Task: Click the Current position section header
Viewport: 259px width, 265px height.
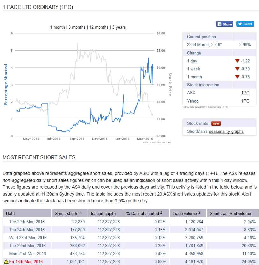Action: (201, 37)
